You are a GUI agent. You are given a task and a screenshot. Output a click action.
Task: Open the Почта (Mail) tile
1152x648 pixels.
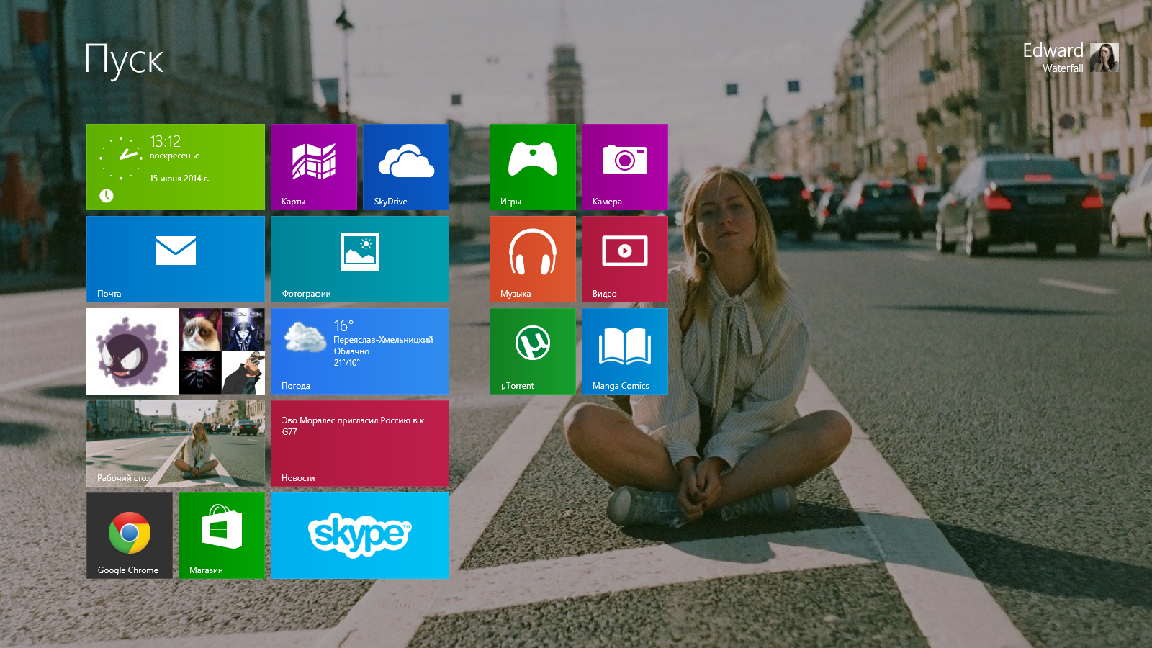click(175, 259)
